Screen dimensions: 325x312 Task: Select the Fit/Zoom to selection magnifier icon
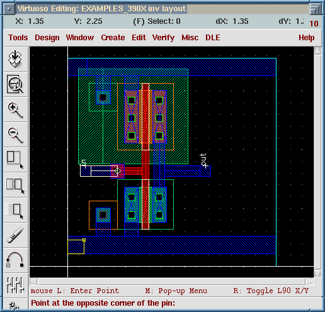pos(16,84)
